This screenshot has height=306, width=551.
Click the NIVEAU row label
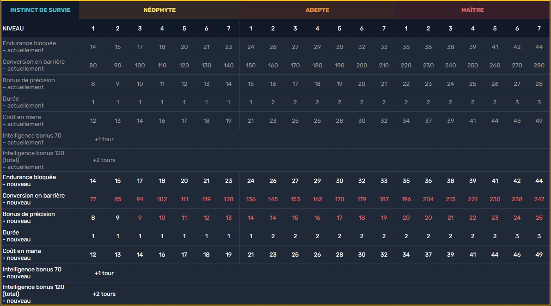(13, 29)
